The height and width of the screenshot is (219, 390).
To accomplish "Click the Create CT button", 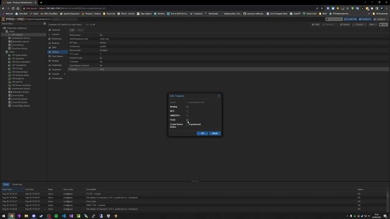I will (x=365, y=19).
